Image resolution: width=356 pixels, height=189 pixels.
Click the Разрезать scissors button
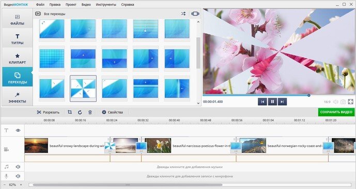point(48,112)
